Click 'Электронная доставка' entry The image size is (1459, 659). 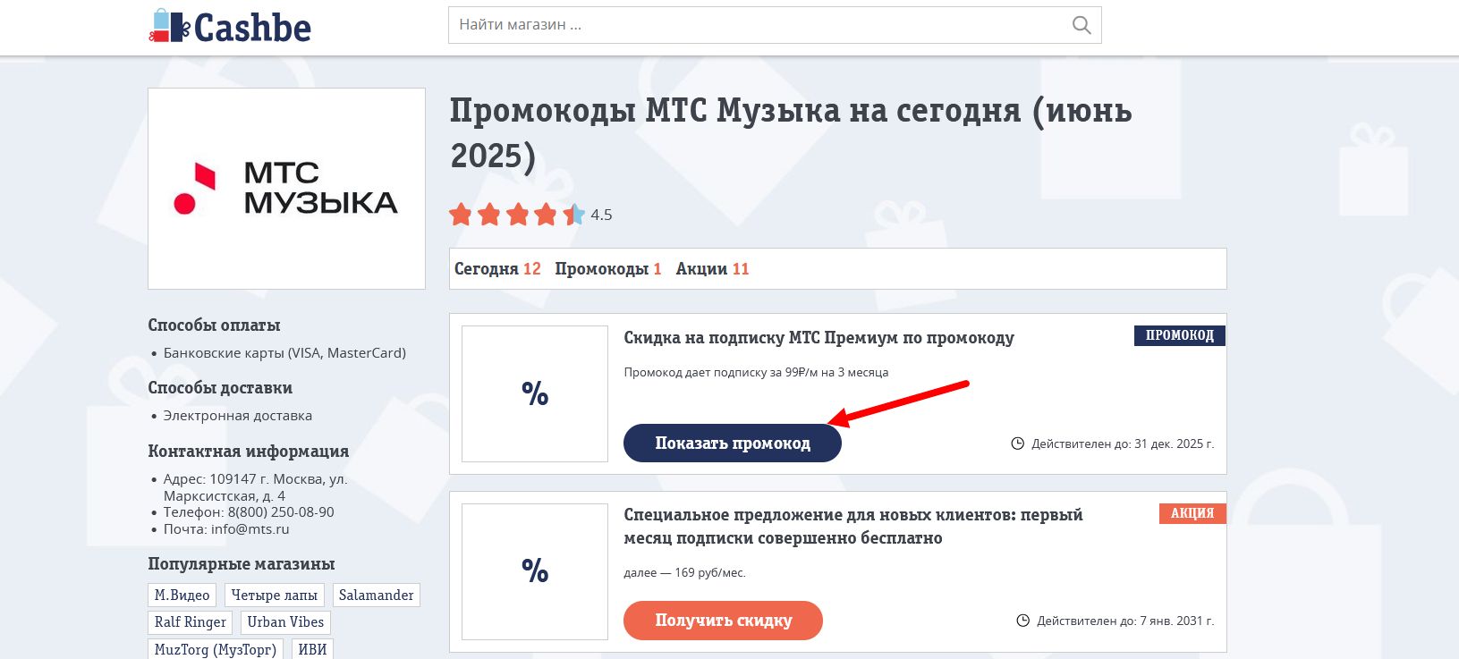(238, 416)
